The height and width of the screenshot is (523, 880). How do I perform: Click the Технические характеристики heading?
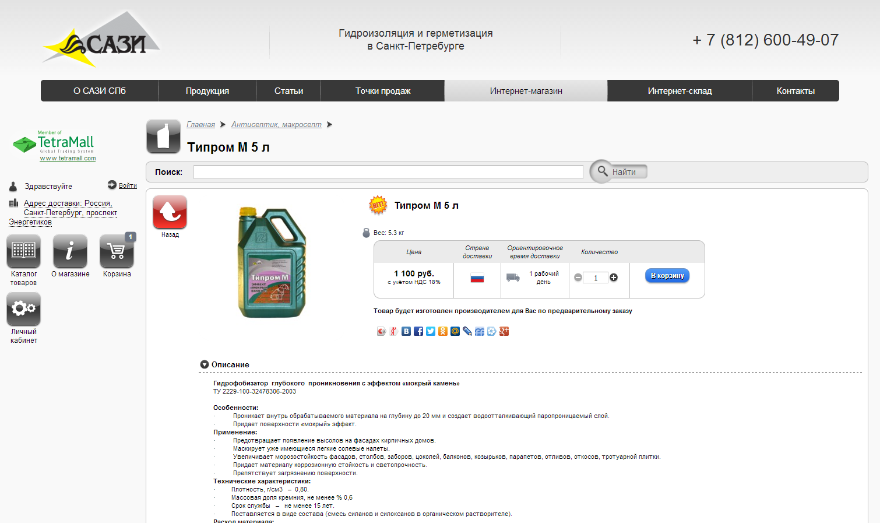262,481
